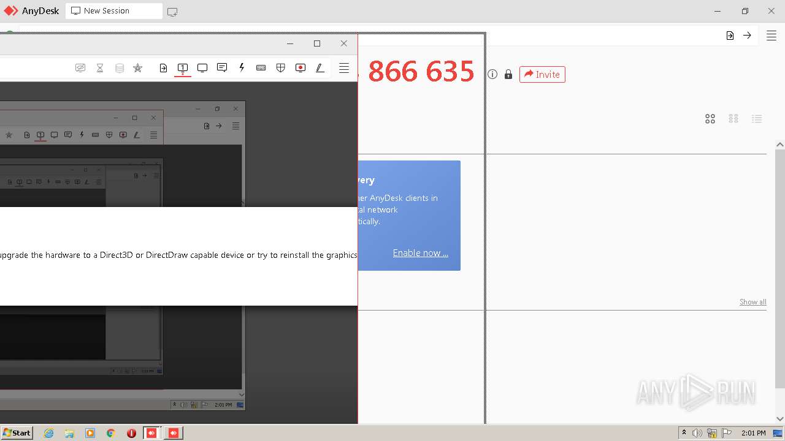Click the Action Center flag icon
Viewport: 785px width, 441px height.
pyautogui.click(x=727, y=433)
